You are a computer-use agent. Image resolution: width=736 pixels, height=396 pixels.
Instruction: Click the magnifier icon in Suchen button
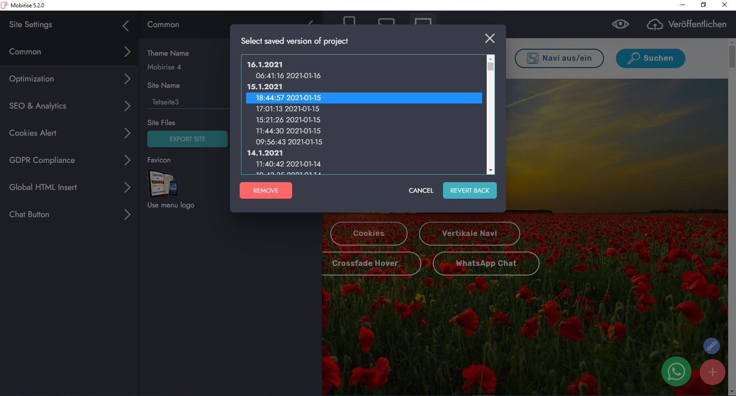[x=634, y=58]
